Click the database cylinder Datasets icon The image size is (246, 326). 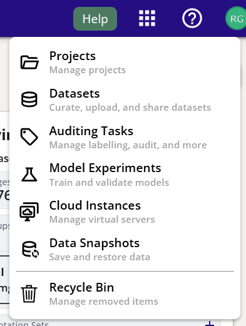click(29, 99)
